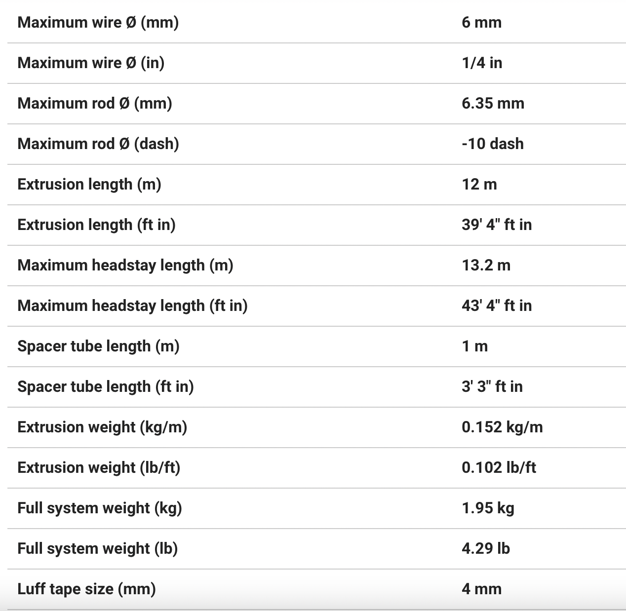
Task: Select the "Maximum rod Ø (mm)" label
Action: [95, 104]
